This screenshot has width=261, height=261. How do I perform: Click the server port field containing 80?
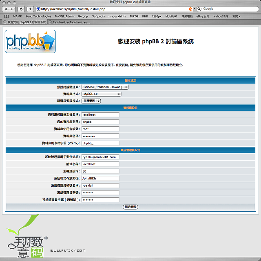coord(100,171)
